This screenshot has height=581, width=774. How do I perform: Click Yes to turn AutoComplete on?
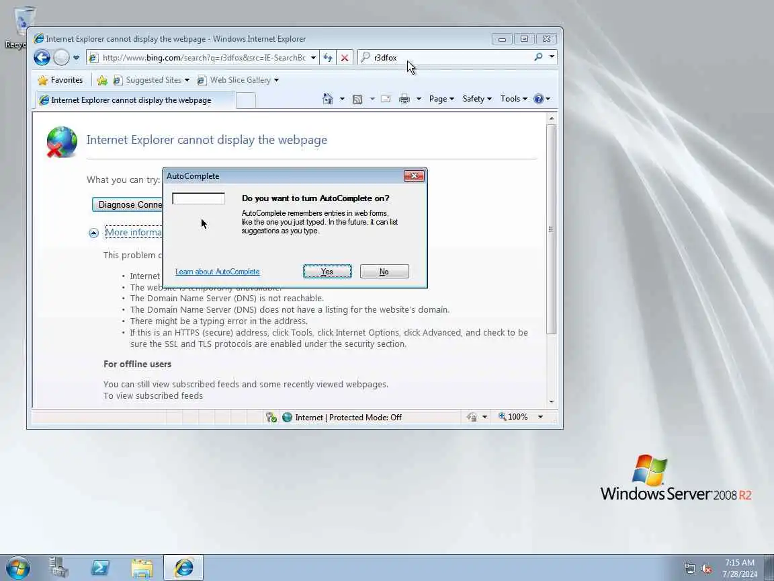pos(327,271)
